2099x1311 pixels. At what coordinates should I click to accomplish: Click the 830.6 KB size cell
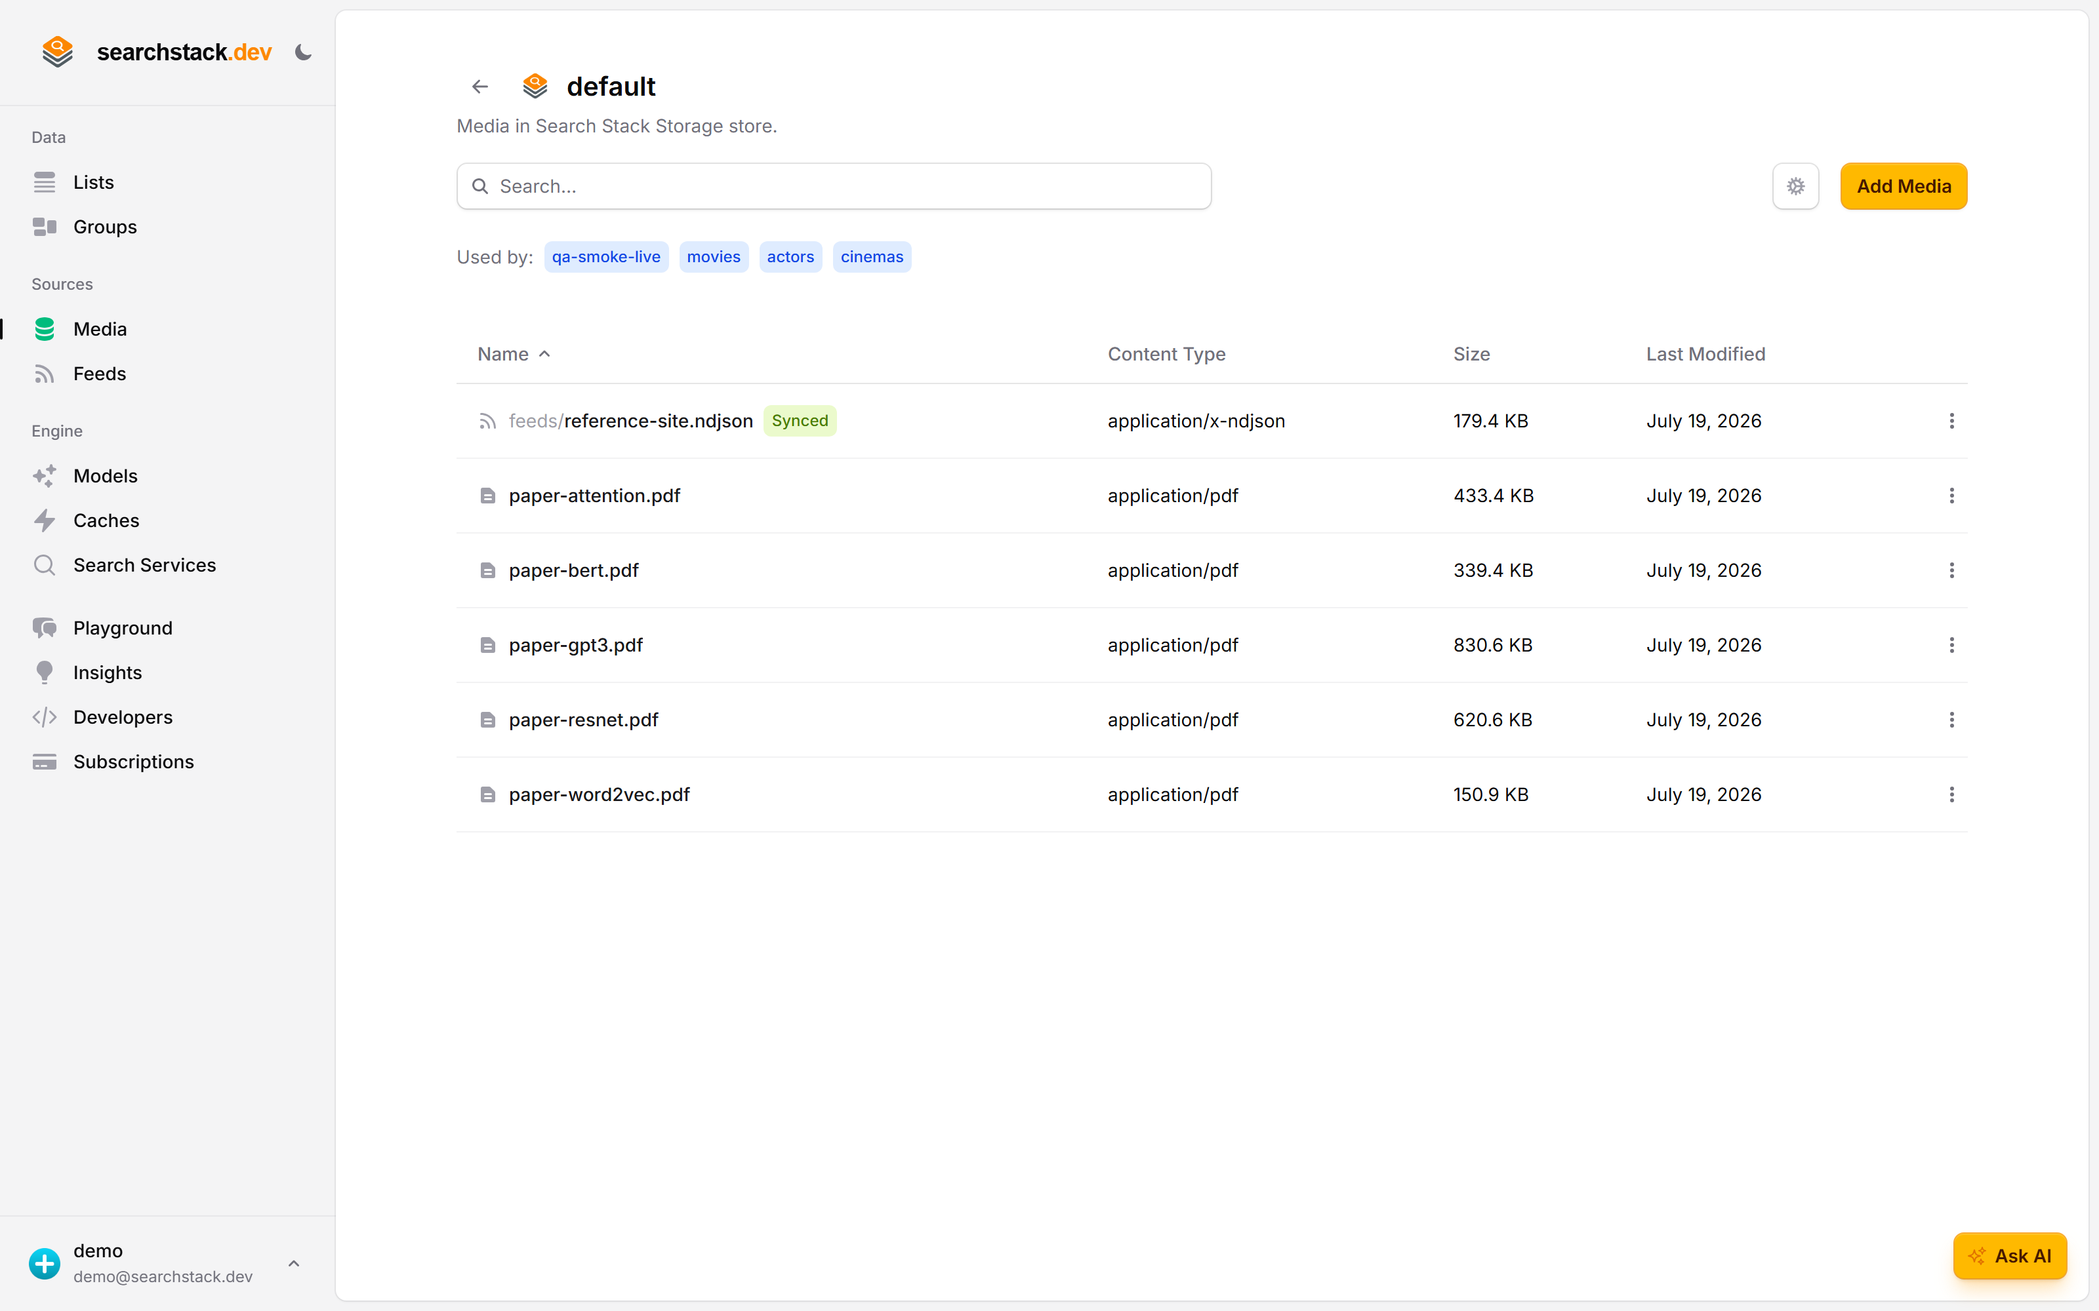tap(1493, 645)
